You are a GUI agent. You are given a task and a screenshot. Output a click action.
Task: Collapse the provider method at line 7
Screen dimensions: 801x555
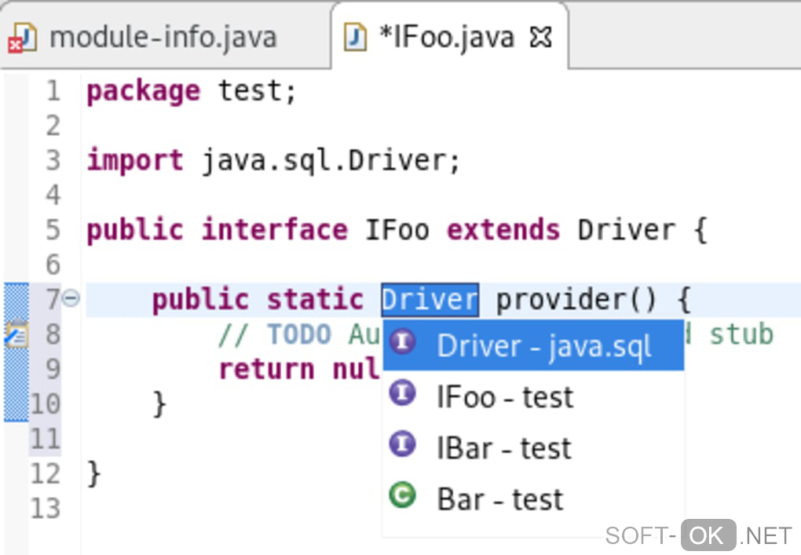71,298
